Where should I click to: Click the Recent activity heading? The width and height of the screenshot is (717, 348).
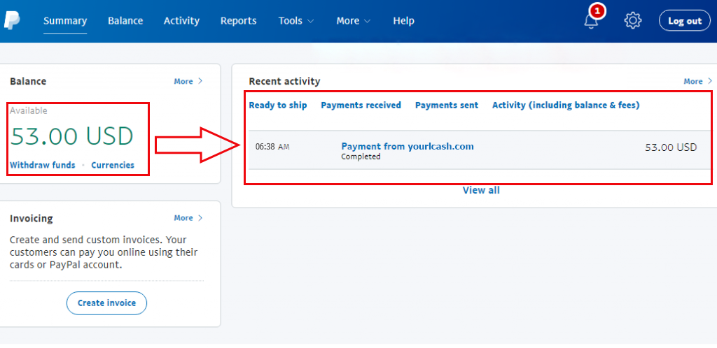[x=284, y=81]
